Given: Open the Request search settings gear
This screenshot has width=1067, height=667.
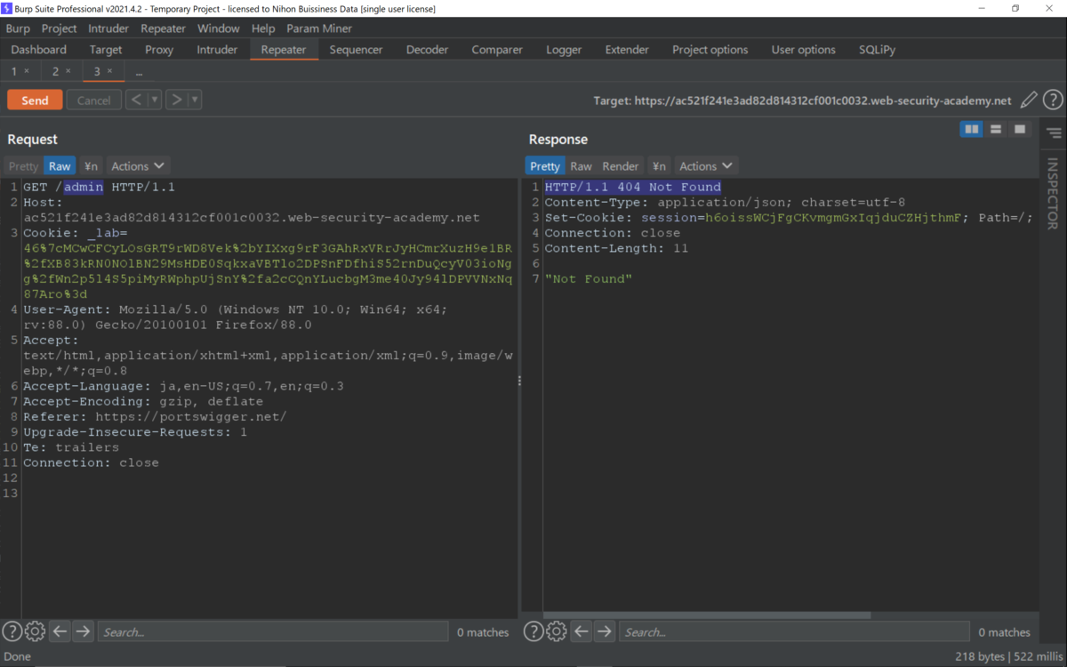Looking at the screenshot, I should tap(35, 631).
